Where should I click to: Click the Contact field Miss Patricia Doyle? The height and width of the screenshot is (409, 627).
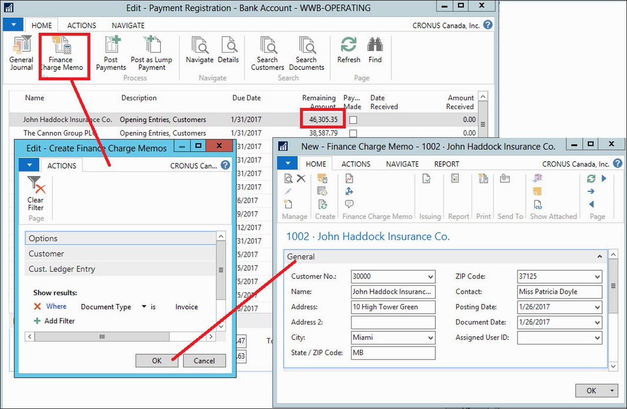coord(560,292)
